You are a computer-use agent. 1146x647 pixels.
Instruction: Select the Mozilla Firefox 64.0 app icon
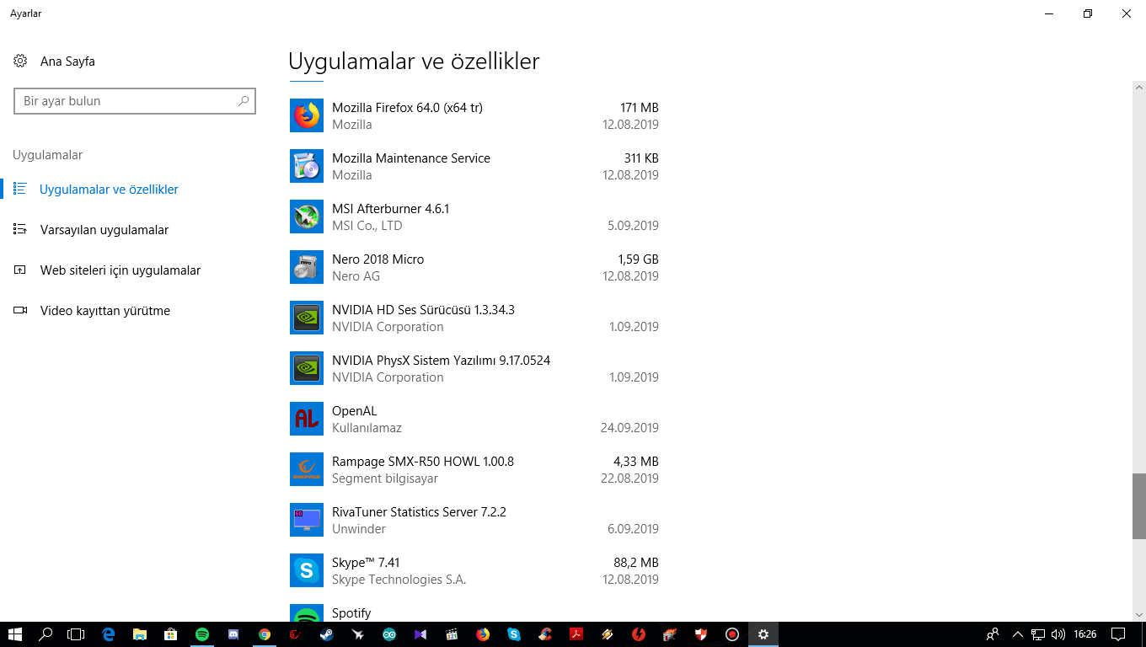[307, 115]
